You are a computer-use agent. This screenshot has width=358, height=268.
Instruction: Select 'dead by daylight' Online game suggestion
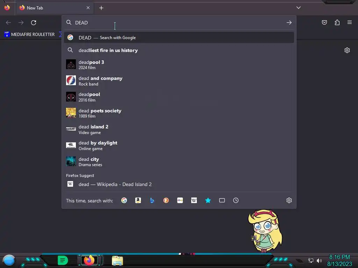tap(179, 146)
